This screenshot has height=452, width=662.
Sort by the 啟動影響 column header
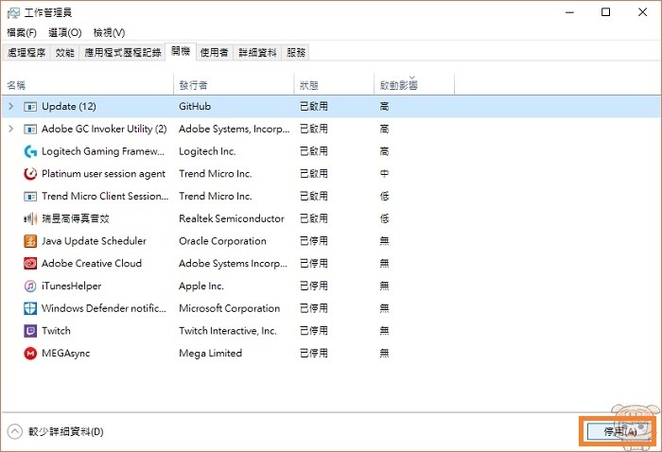414,85
